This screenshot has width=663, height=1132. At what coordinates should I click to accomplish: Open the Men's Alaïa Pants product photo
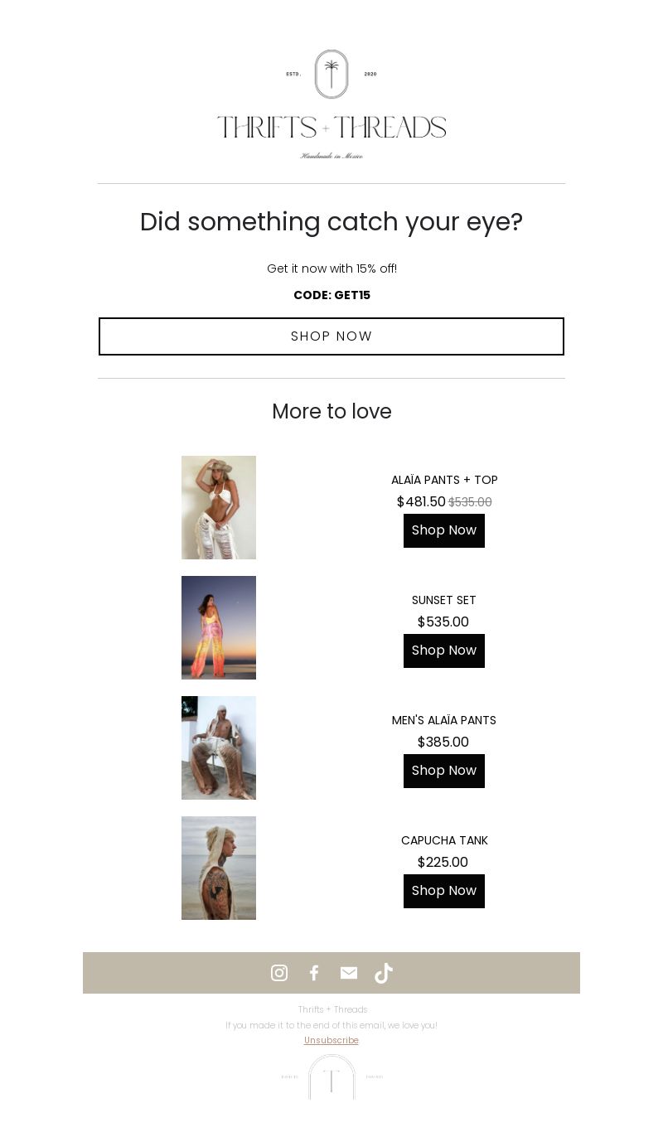coord(219,747)
